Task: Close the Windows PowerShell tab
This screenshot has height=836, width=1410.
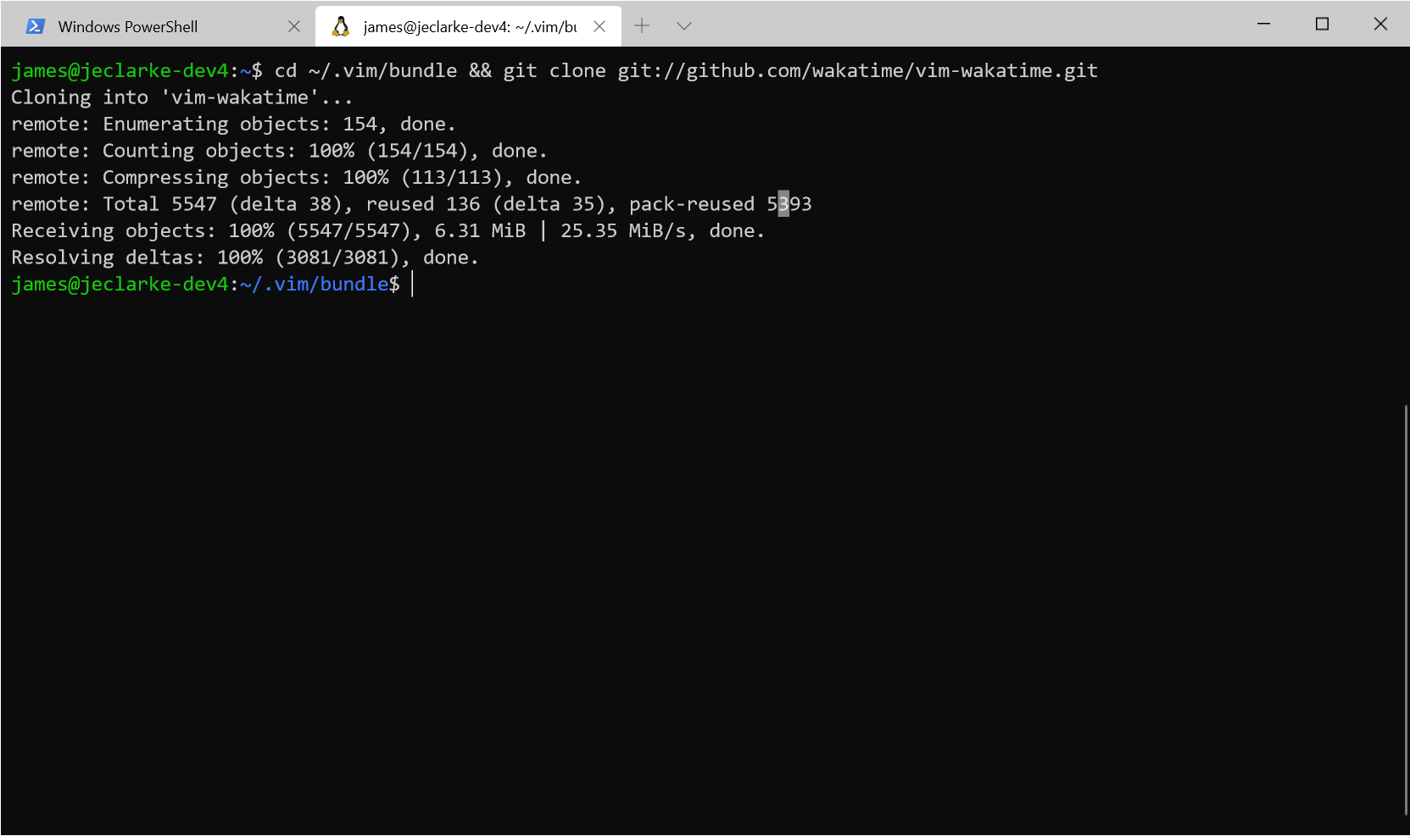Action: [294, 25]
